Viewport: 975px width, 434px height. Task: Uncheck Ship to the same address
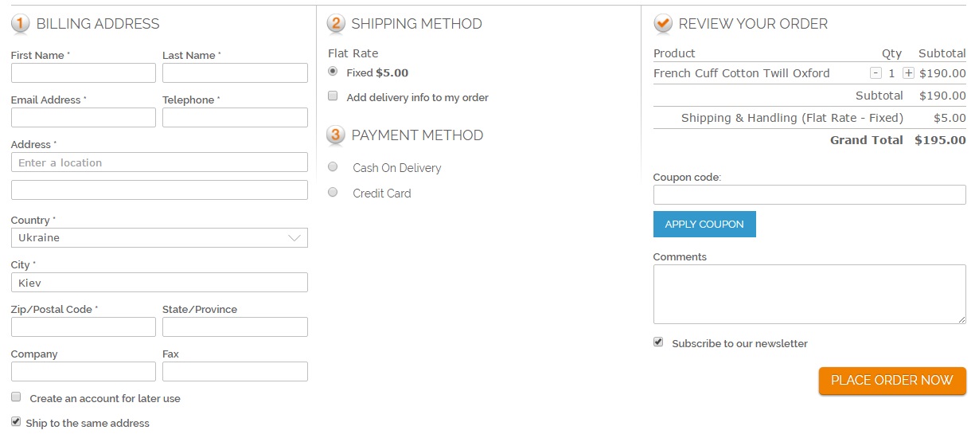(x=16, y=421)
